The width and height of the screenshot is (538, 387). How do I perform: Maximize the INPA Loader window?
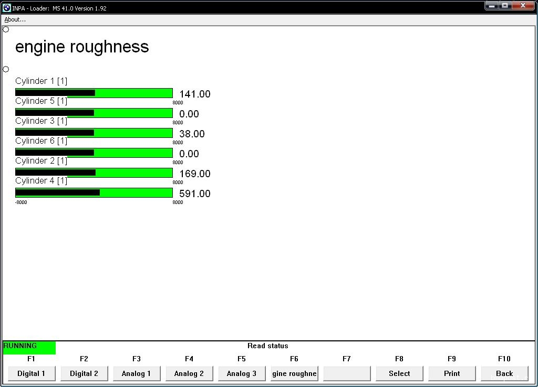[505, 6]
